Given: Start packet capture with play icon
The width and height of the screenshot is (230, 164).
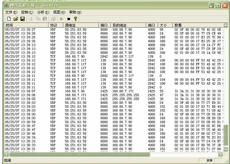Looking at the screenshot, I should pos(61,19).
